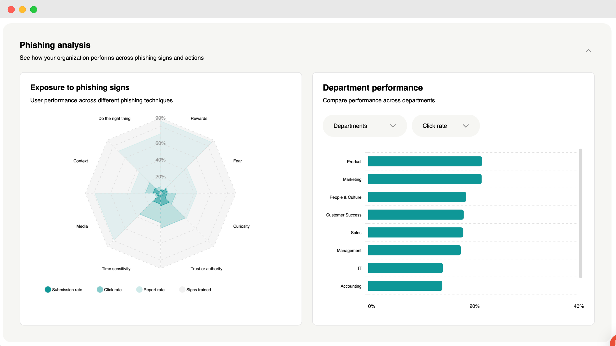Click the Management department bar

point(414,250)
